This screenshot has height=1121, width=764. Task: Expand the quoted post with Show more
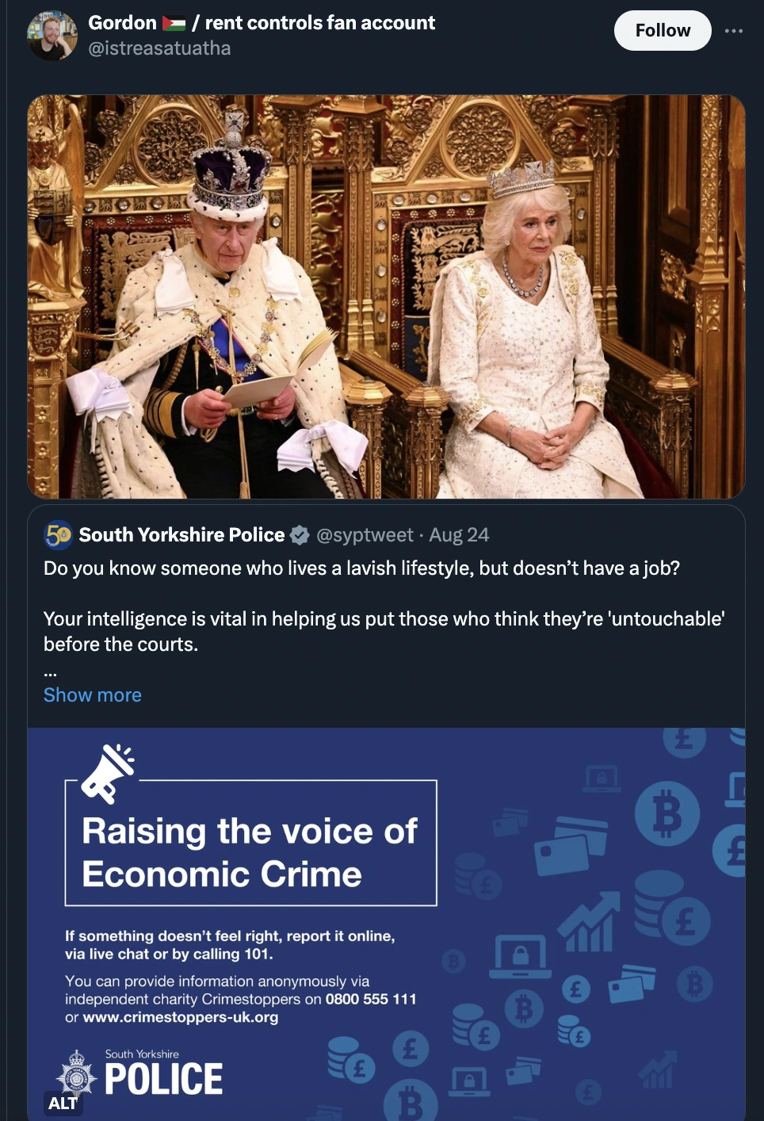pos(93,695)
